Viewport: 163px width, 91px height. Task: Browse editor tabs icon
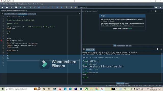(x=2, y=13)
